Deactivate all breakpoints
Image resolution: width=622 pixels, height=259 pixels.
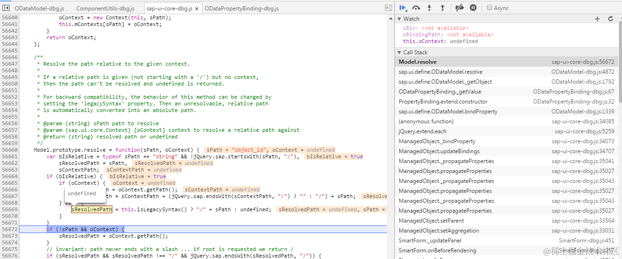459,8
